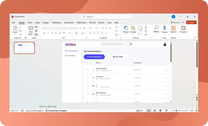Click the Copy icon in Clipboard group
Viewport: 208px width, 126px height.
20,31
